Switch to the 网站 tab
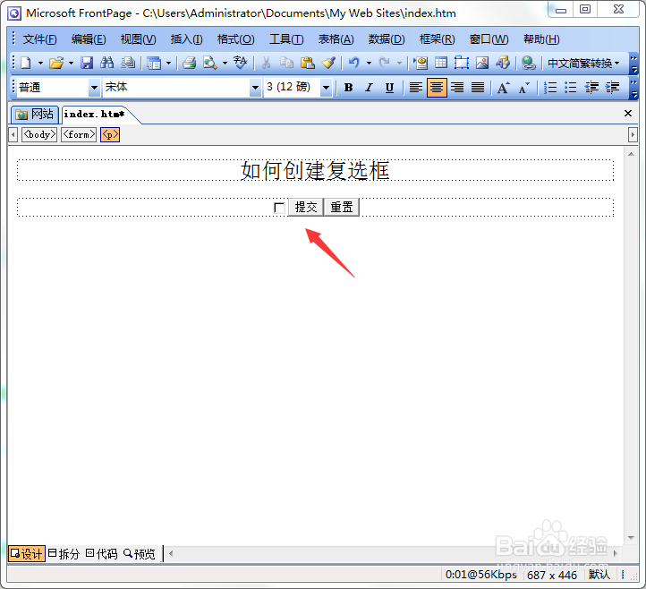The width and height of the screenshot is (646, 589). click(35, 115)
